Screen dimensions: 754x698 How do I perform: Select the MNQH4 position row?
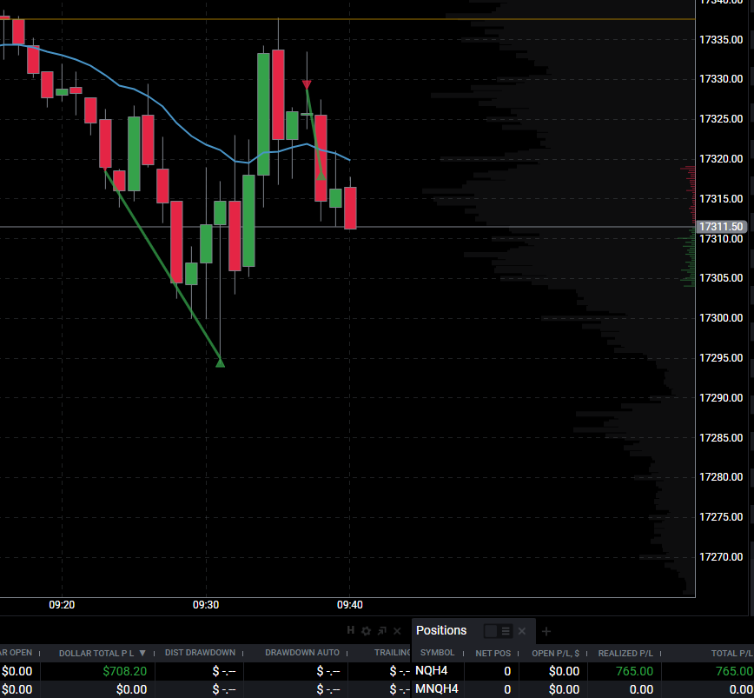click(582, 689)
